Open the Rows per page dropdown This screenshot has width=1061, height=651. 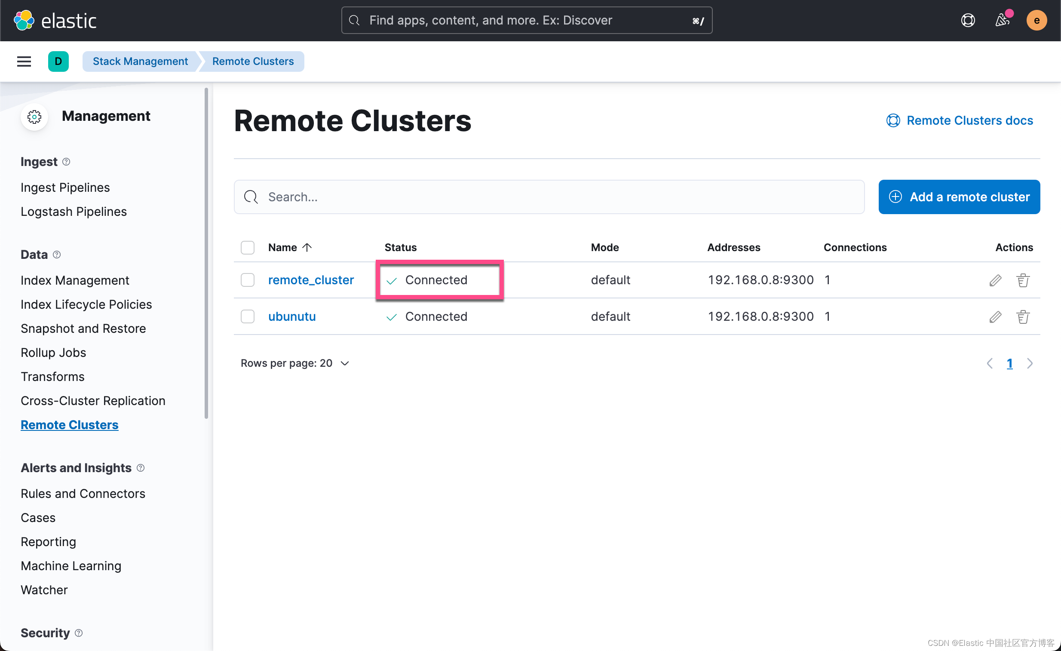coord(294,363)
